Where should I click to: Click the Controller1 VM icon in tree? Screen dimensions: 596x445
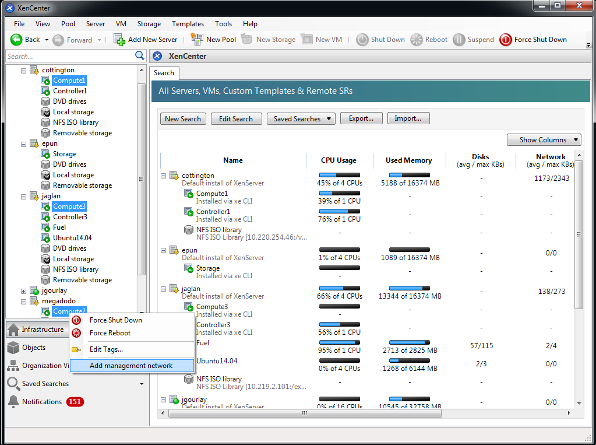pos(45,91)
